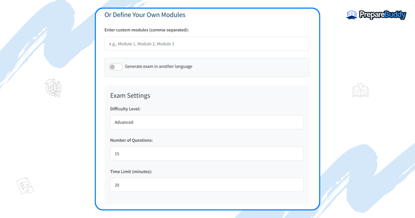Select the globe with airplane study-abroad icon
This screenshot has width=415, height=218.
point(53,88)
